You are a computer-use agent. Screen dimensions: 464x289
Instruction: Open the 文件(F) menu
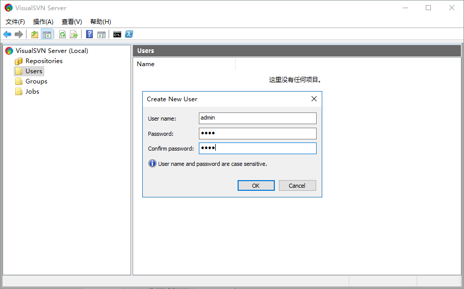point(15,22)
